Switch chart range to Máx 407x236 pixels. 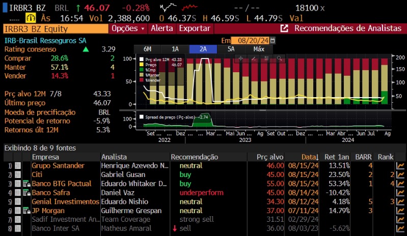pyautogui.click(x=259, y=49)
